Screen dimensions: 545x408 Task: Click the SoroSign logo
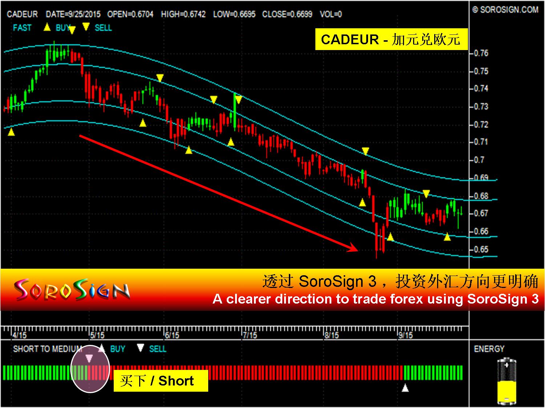pos(72,290)
